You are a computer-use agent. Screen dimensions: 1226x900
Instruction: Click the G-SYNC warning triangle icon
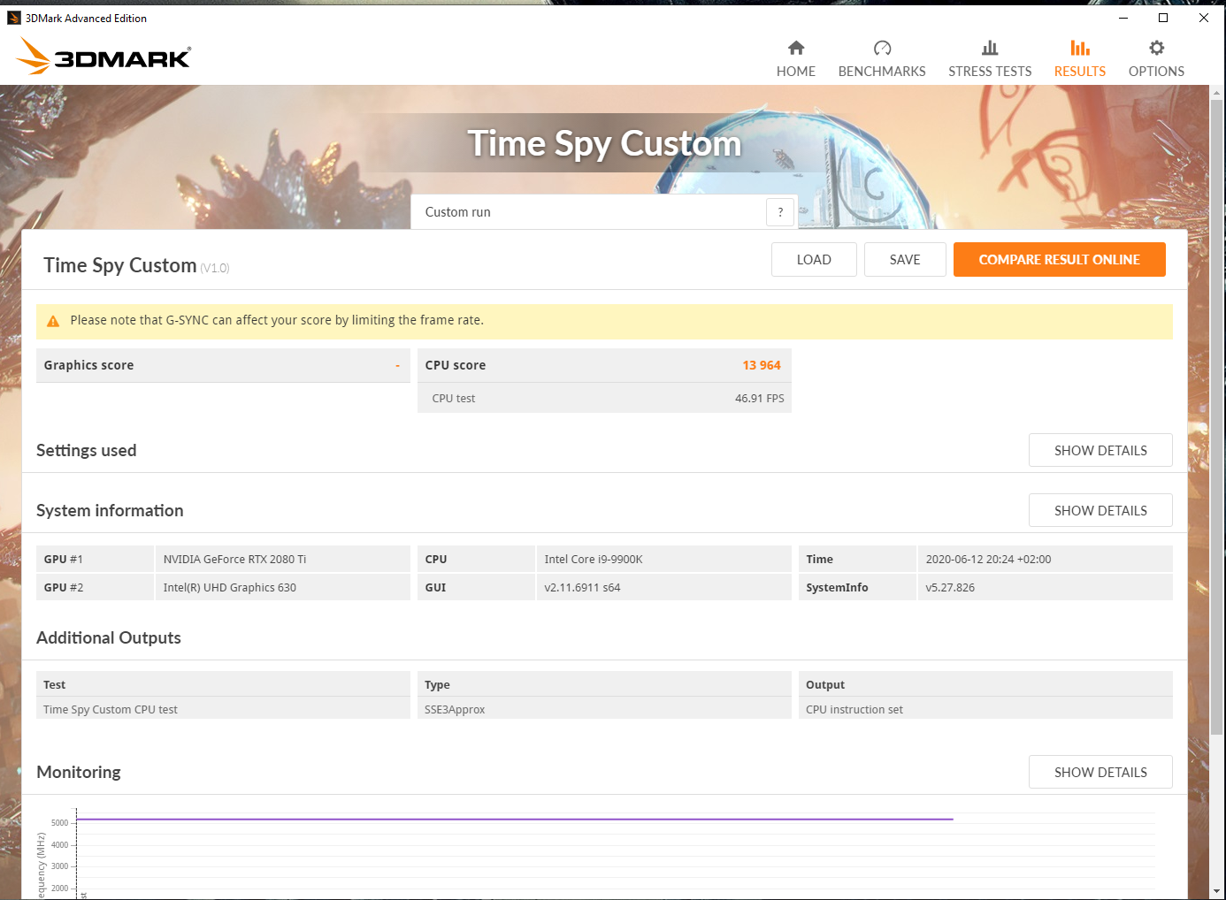point(53,321)
